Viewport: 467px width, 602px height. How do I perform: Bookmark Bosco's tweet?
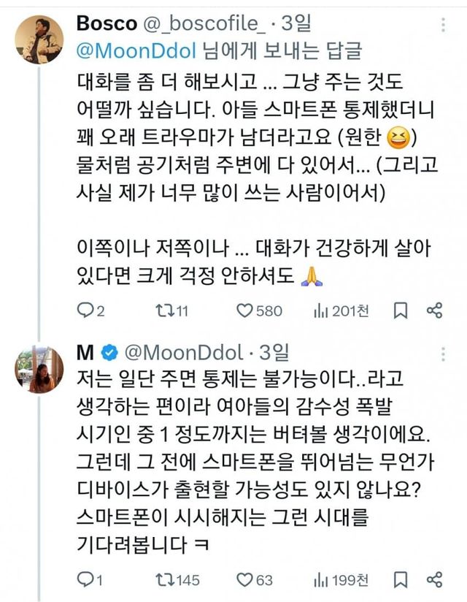[401, 311]
